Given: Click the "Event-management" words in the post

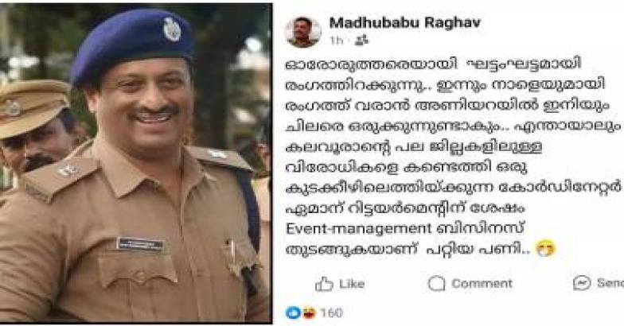Looking at the screenshot, I should [358, 229].
